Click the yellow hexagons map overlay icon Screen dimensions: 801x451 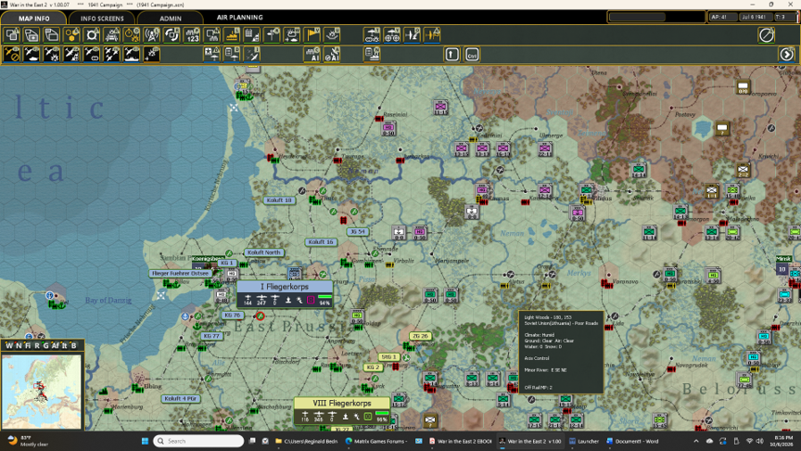coord(72,35)
